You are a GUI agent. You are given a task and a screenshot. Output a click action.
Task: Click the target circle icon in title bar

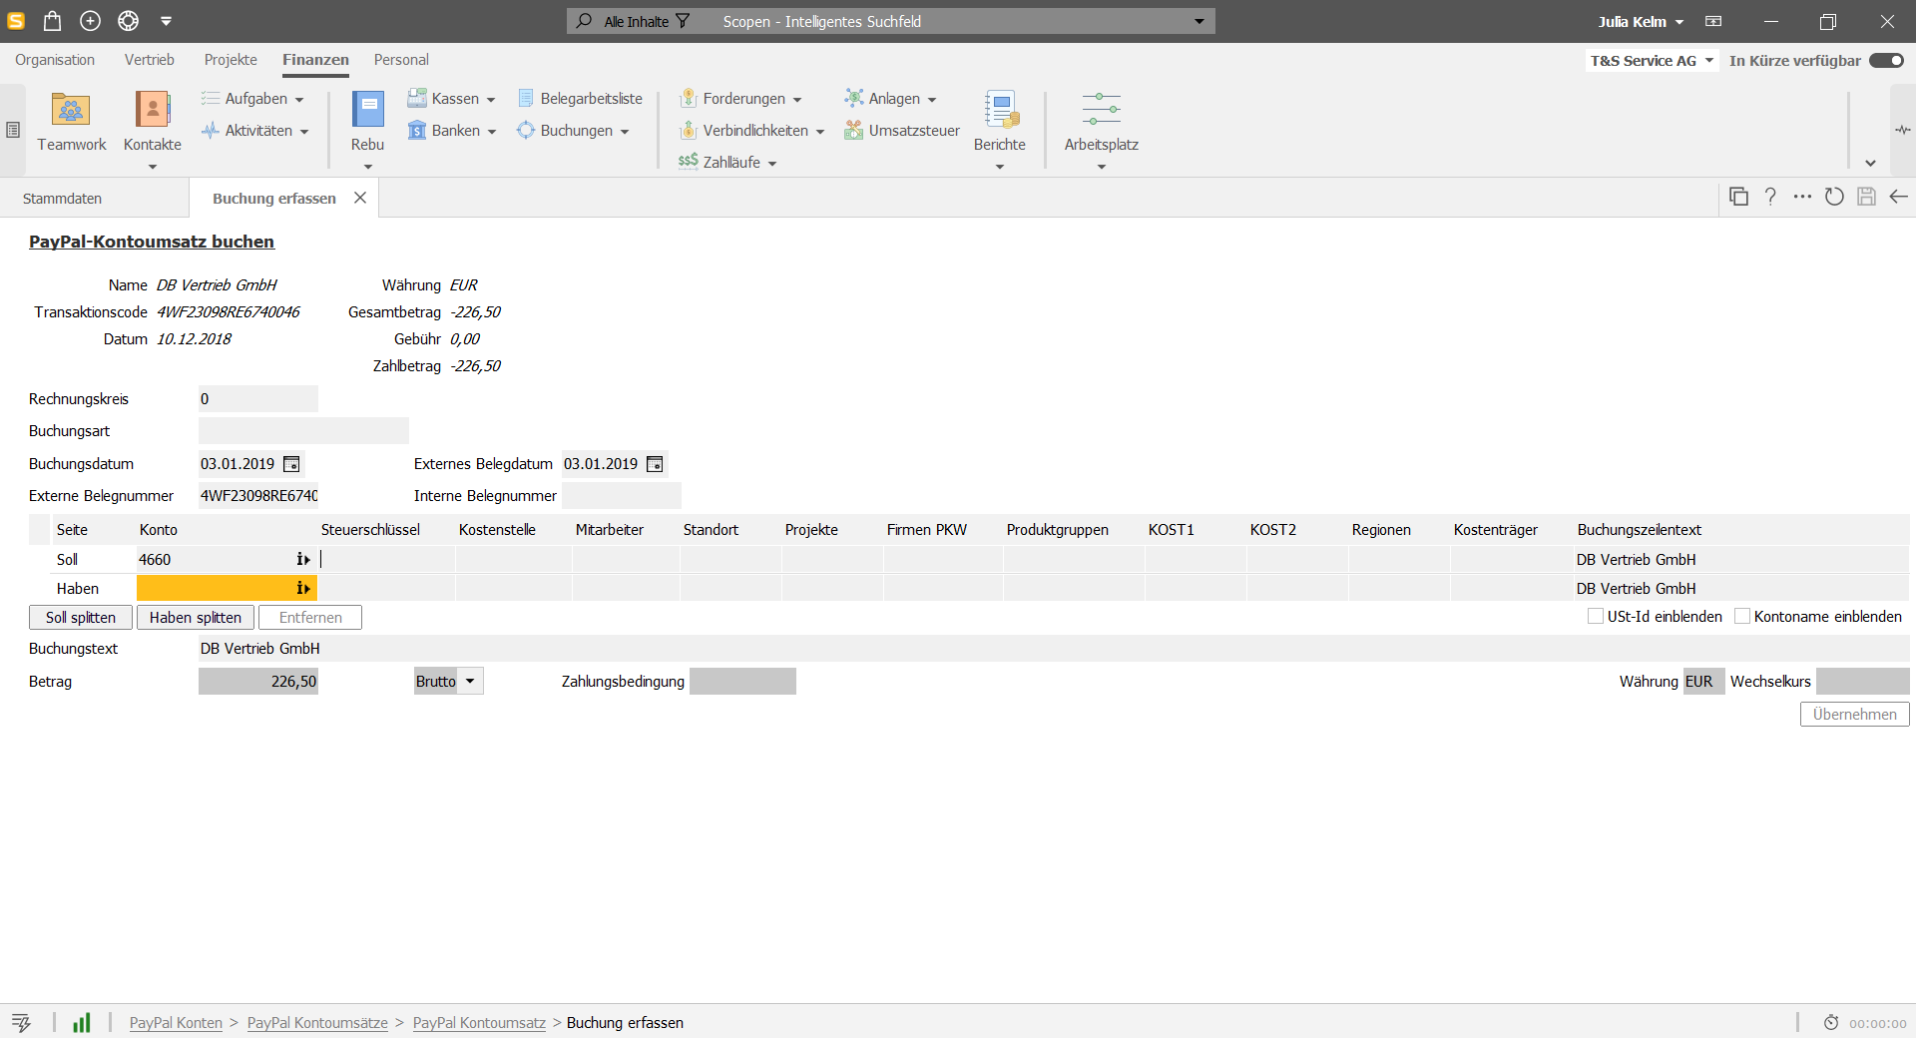tap(128, 21)
